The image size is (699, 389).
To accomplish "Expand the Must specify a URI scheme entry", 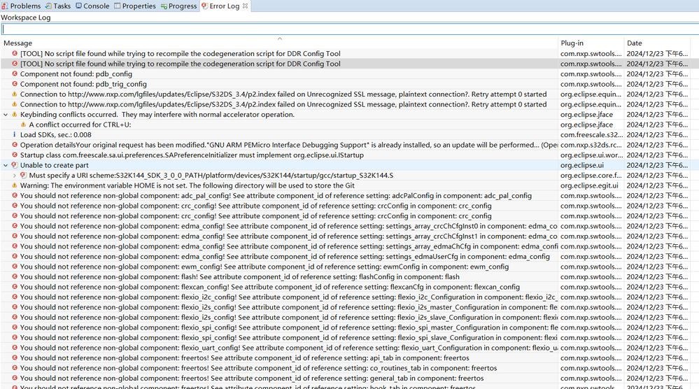I will 14,176.
